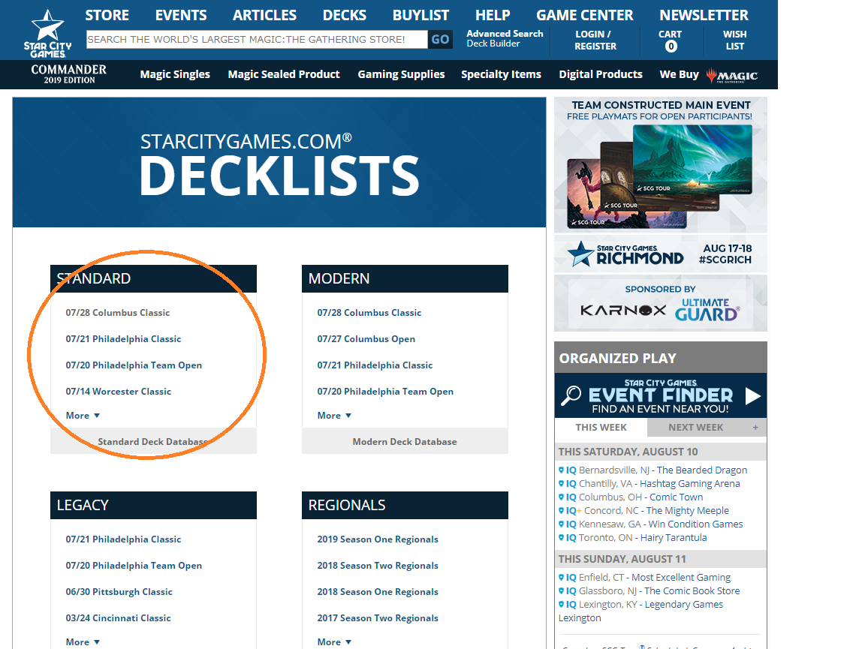This screenshot has width=865, height=649.
Task: Open Modern 07/27 Columbus Open decklists
Action: pyautogui.click(x=366, y=339)
